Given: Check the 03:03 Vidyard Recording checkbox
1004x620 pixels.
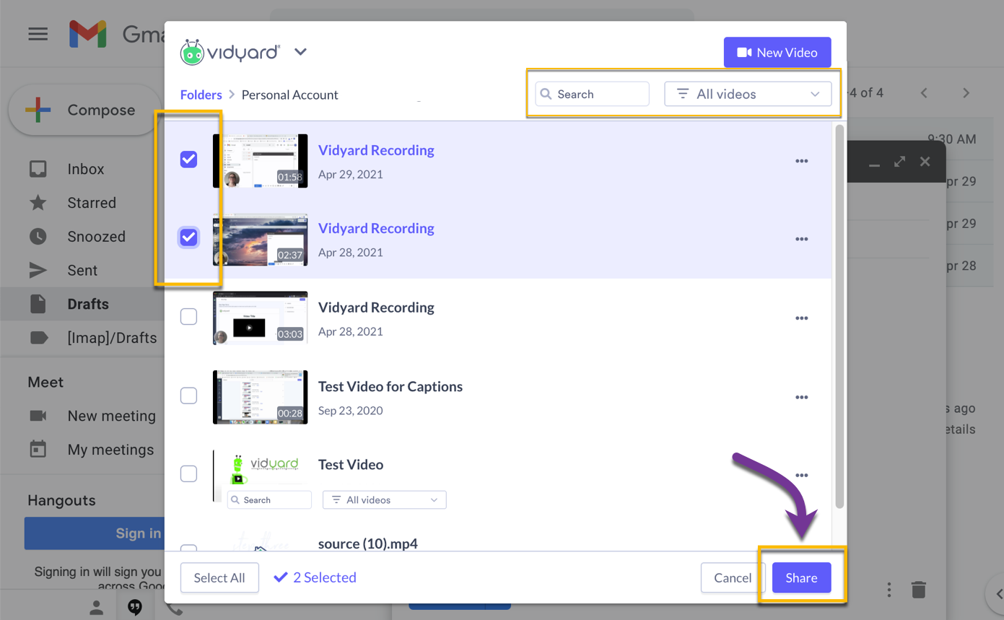Looking at the screenshot, I should pos(188,316).
